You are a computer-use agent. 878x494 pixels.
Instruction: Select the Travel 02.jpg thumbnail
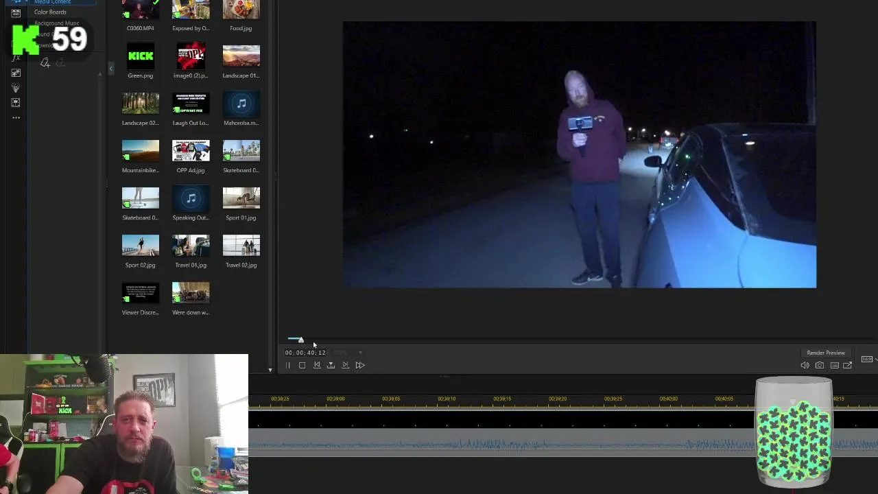click(x=241, y=245)
